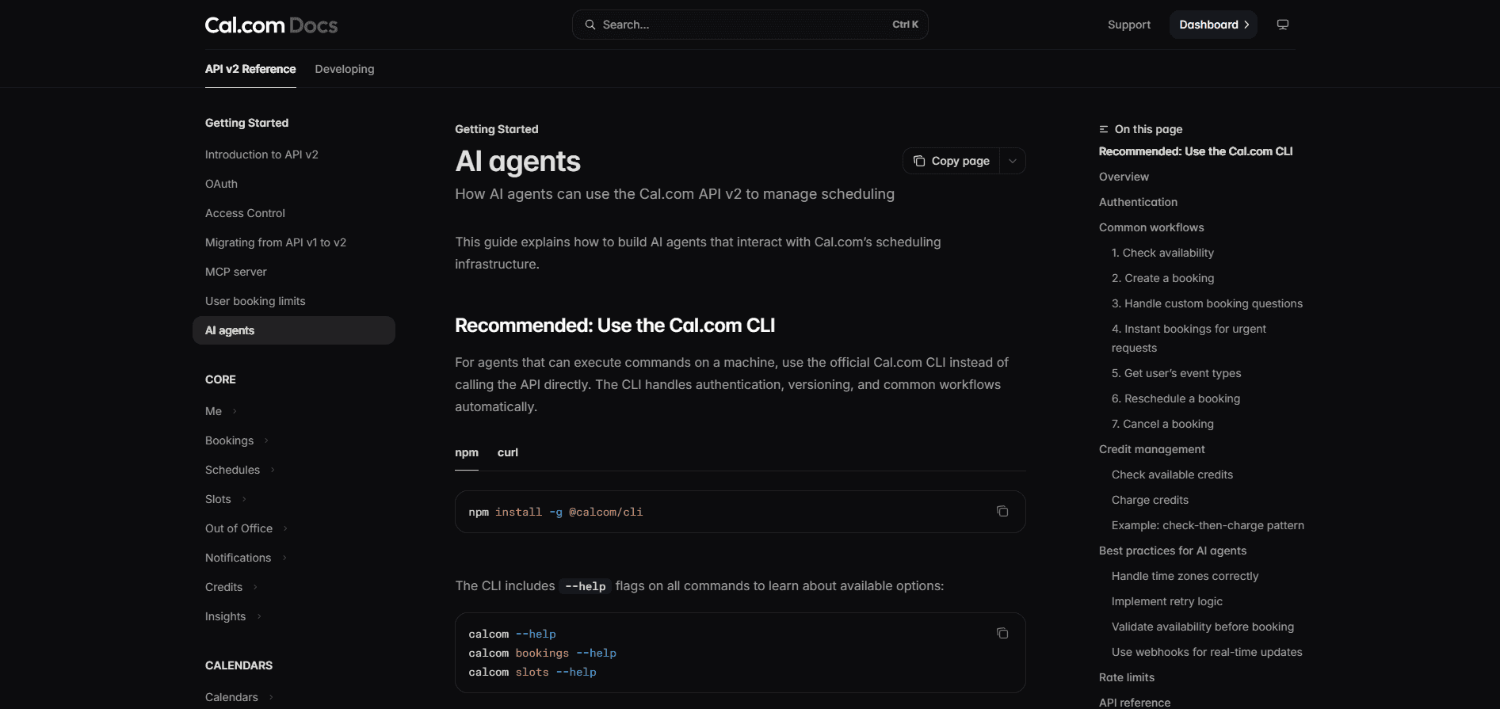The width and height of the screenshot is (1500, 709).
Task: Jump to Common workflows section
Action: (1151, 227)
